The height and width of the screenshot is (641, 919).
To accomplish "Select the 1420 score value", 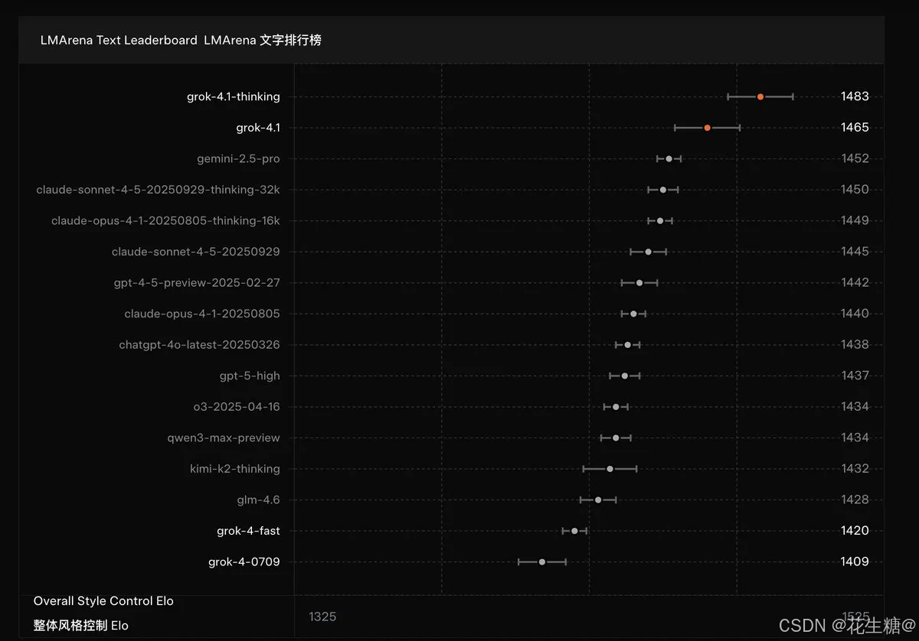I will click(x=855, y=531).
